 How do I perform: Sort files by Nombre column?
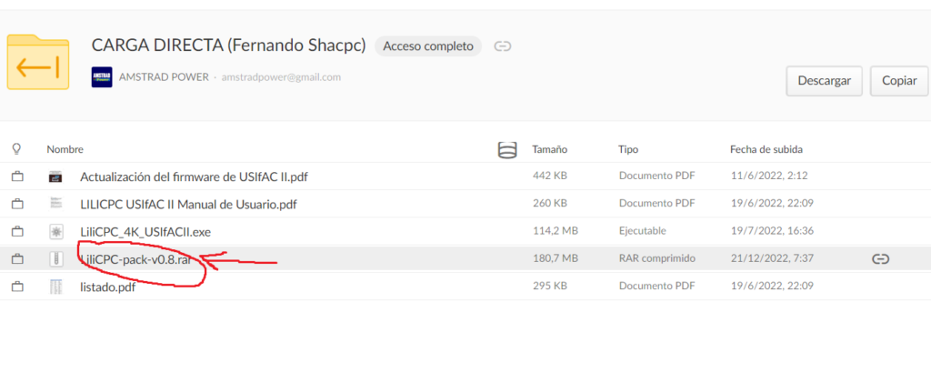[65, 149]
